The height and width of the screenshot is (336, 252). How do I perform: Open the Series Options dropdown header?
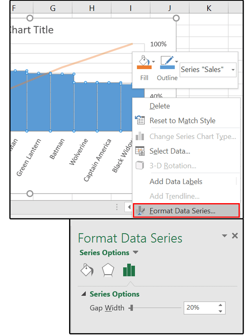click(x=109, y=252)
